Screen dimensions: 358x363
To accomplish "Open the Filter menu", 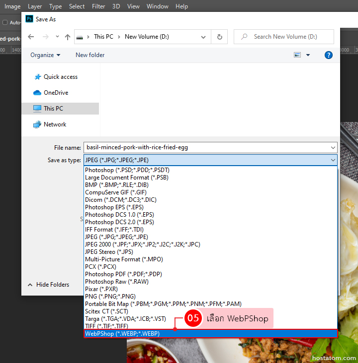I will pyautogui.click(x=98, y=6).
